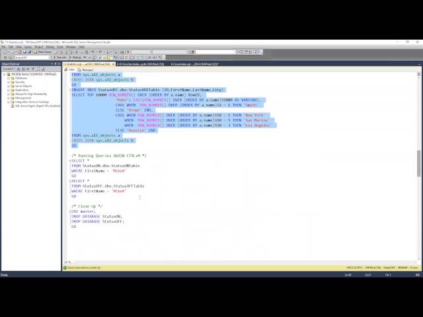Open the empty solution configurations dropdown

pyautogui.click(x=141, y=52)
